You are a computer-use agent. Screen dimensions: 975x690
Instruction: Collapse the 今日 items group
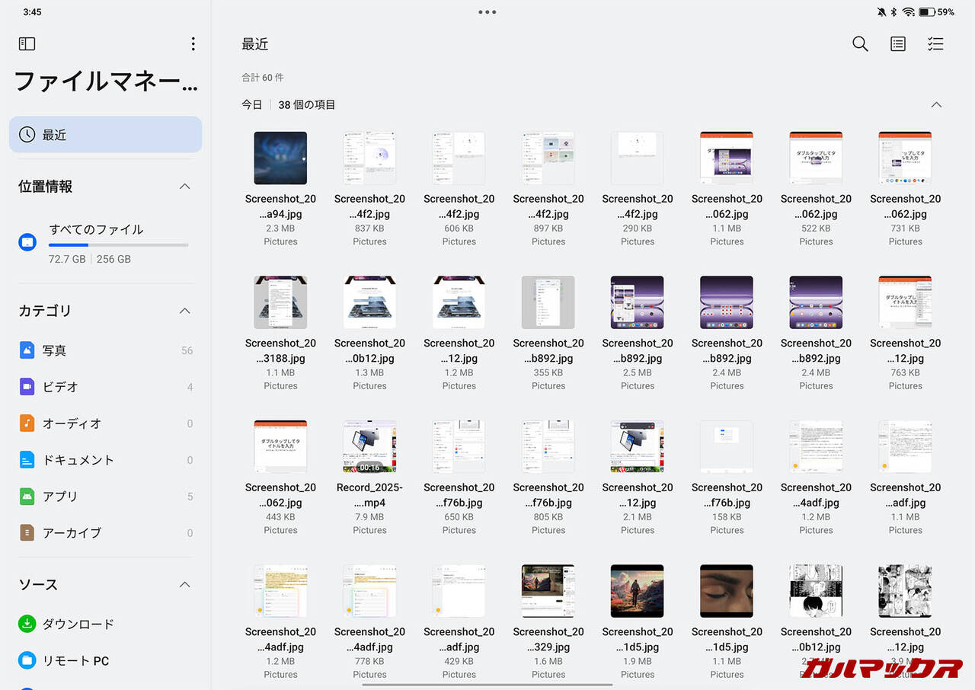point(936,105)
